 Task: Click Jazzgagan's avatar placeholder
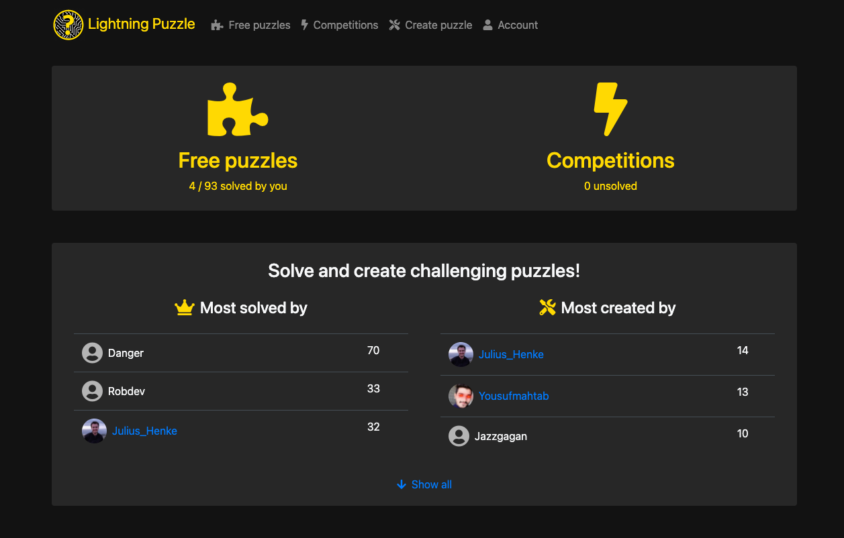pyautogui.click(x=460, y=435)
